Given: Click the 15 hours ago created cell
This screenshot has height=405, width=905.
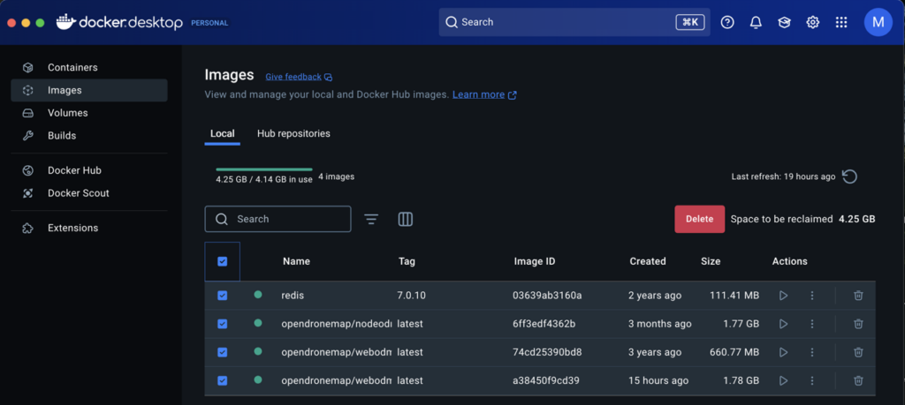Looking at the screenshot, I should [658, 381].
